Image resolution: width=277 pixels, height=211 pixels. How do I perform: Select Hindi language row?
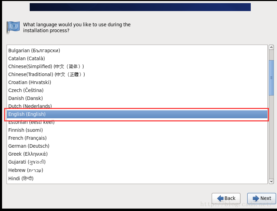point(137,178)
